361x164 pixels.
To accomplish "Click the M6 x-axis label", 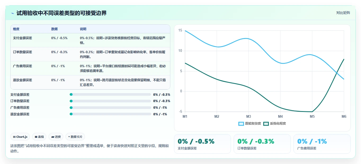I will pyautogui.click(x=344, y=117).
